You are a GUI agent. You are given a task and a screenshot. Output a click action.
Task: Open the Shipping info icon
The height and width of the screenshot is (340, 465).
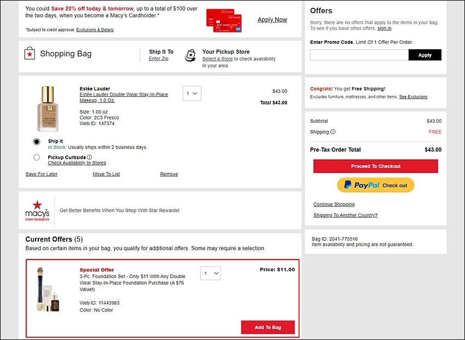coord(333,132)
